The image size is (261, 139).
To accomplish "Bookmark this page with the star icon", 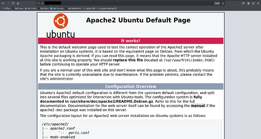I will 223,3.
